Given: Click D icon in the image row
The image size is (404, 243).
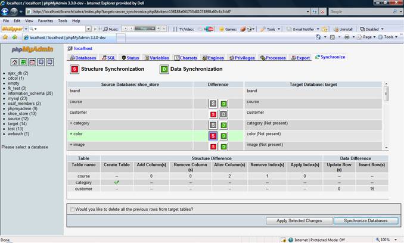Looking at the screenshot, I should point(223,146).
